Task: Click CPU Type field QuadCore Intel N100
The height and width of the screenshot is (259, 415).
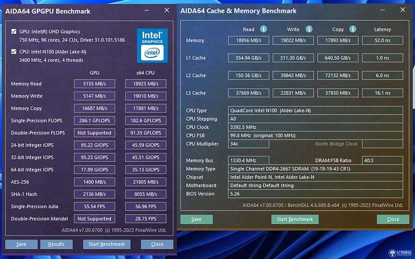Action: tap(315, 111)
